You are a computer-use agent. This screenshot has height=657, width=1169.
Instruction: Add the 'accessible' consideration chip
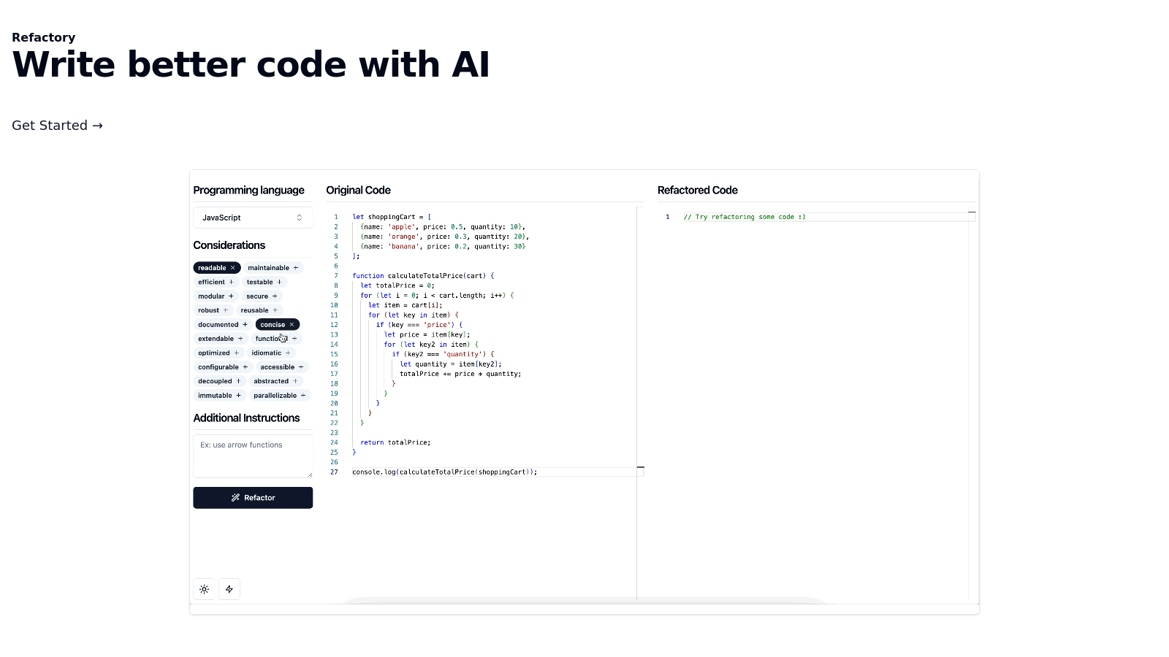pos(282,367)
